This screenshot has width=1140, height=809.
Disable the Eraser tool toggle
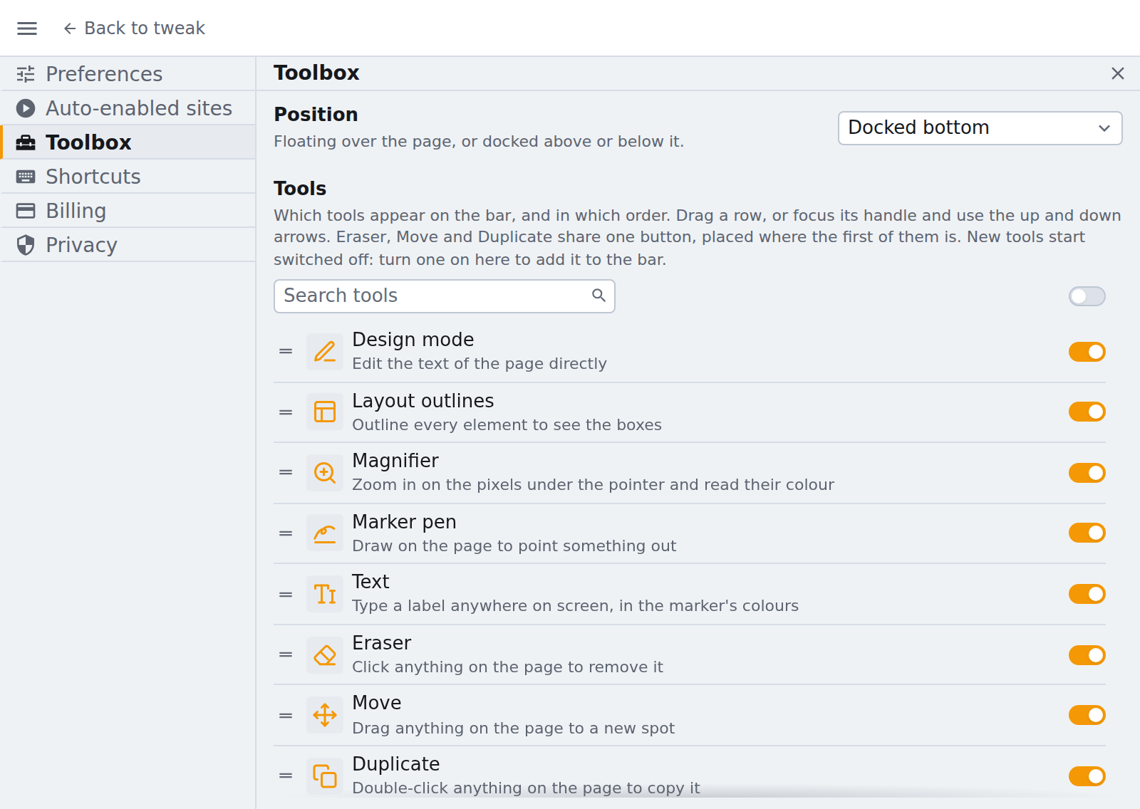pyautogui.click(x=1087, y=655)
